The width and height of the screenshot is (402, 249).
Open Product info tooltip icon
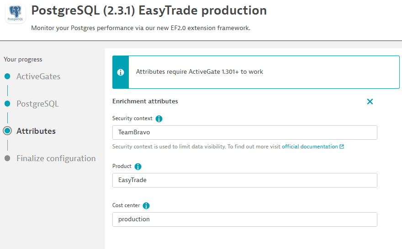pos(138,167)
